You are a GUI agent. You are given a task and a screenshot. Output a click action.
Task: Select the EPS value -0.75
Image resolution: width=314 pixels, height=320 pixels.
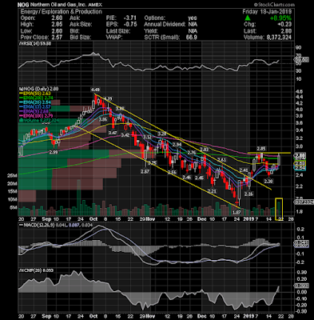[x=130, y=25]
